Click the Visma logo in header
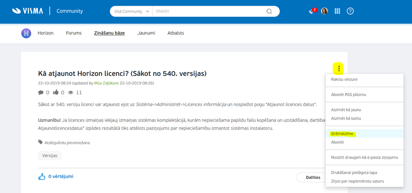412x193 pixels. tap(28, 11)
